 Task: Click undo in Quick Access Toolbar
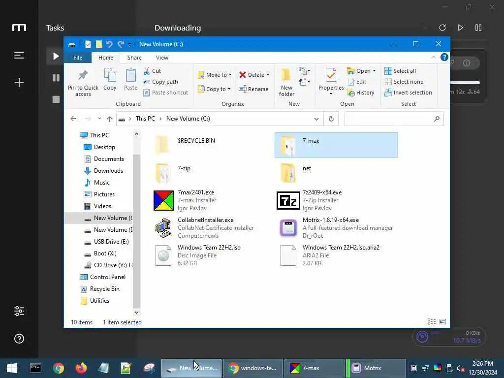tap(109, 44)
